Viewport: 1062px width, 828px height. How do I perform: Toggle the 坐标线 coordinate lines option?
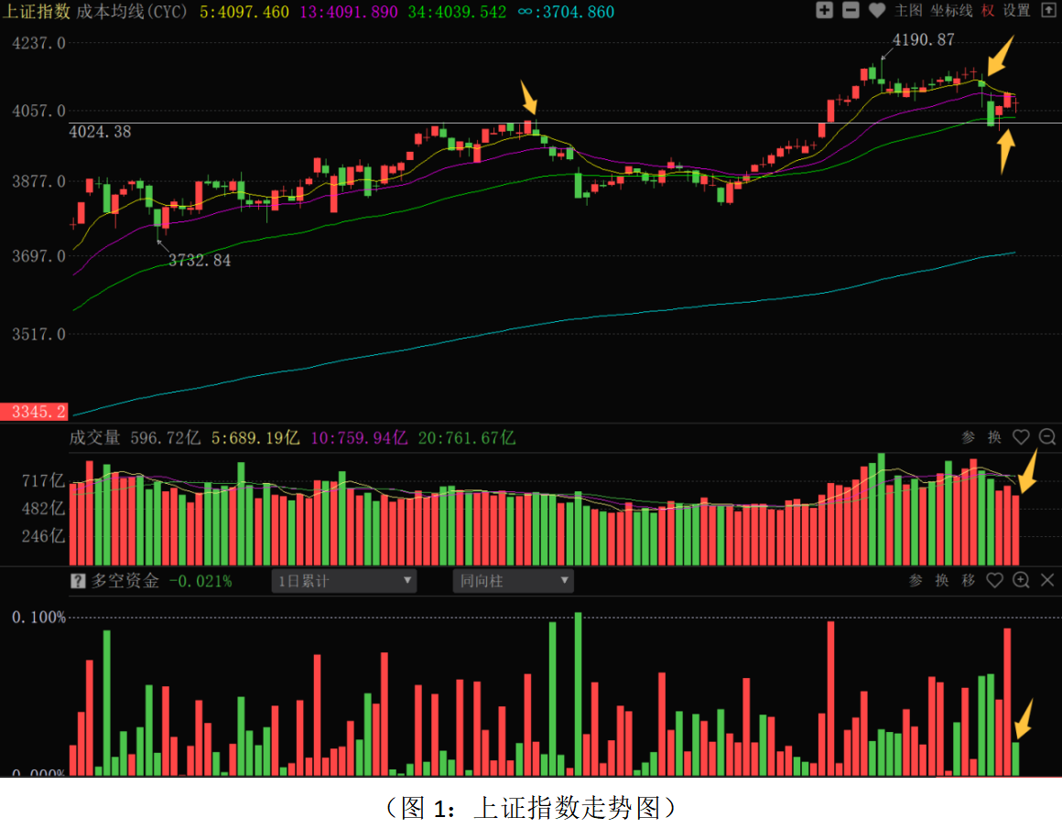pos(951,11)
